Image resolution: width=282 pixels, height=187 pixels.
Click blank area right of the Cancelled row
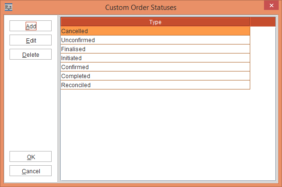[x=263, y=31]
